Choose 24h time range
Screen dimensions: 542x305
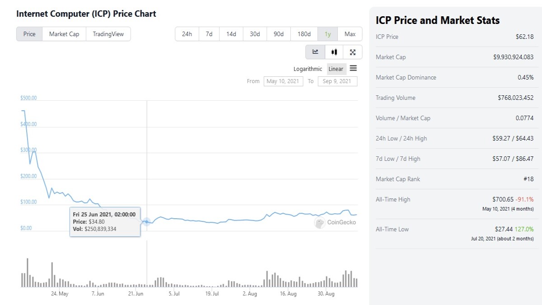(x=187, y=34)
